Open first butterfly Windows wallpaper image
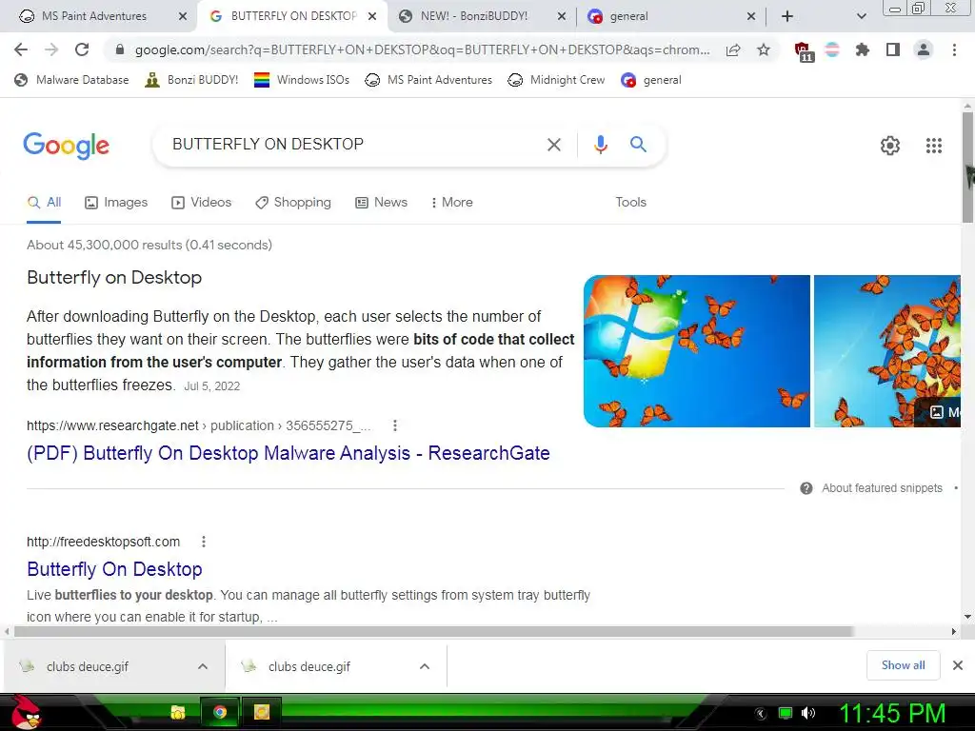The height and width of the screenshot is (731, 975). [696, 351]
